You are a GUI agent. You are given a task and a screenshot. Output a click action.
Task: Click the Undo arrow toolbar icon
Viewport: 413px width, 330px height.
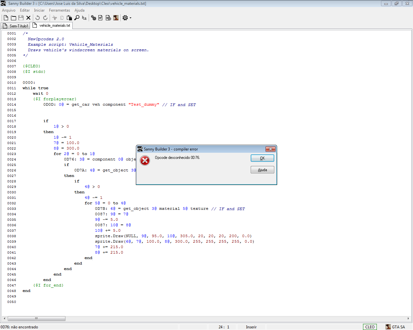coord(37,18)
